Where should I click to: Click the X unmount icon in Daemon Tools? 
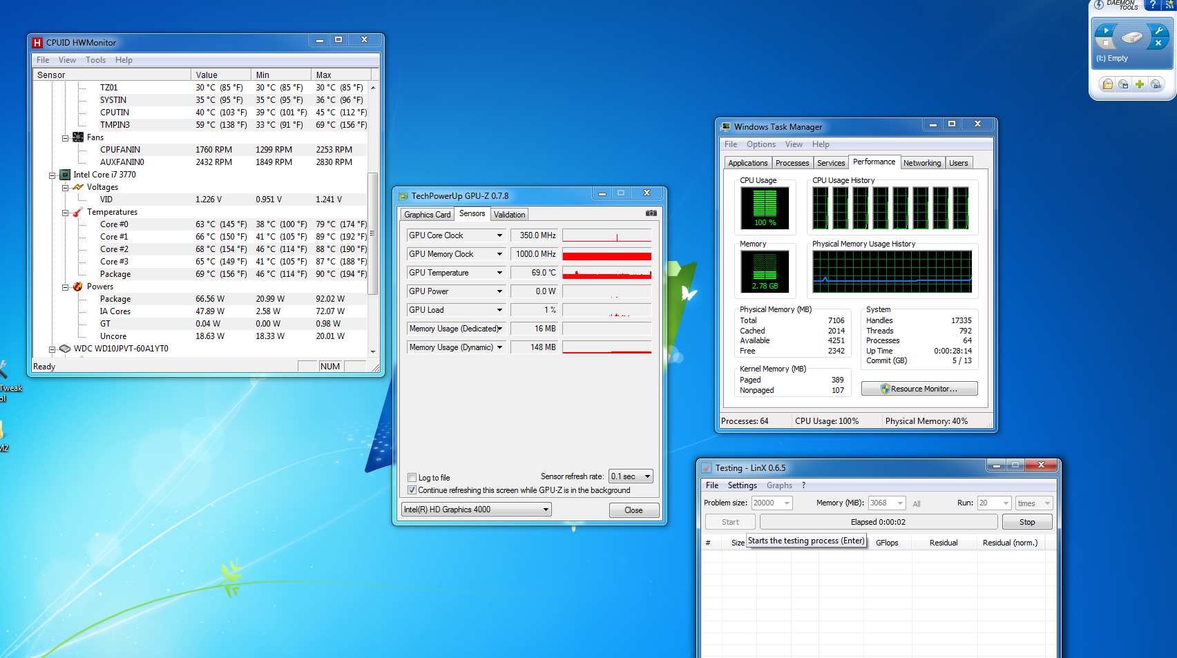(1158, 43)
